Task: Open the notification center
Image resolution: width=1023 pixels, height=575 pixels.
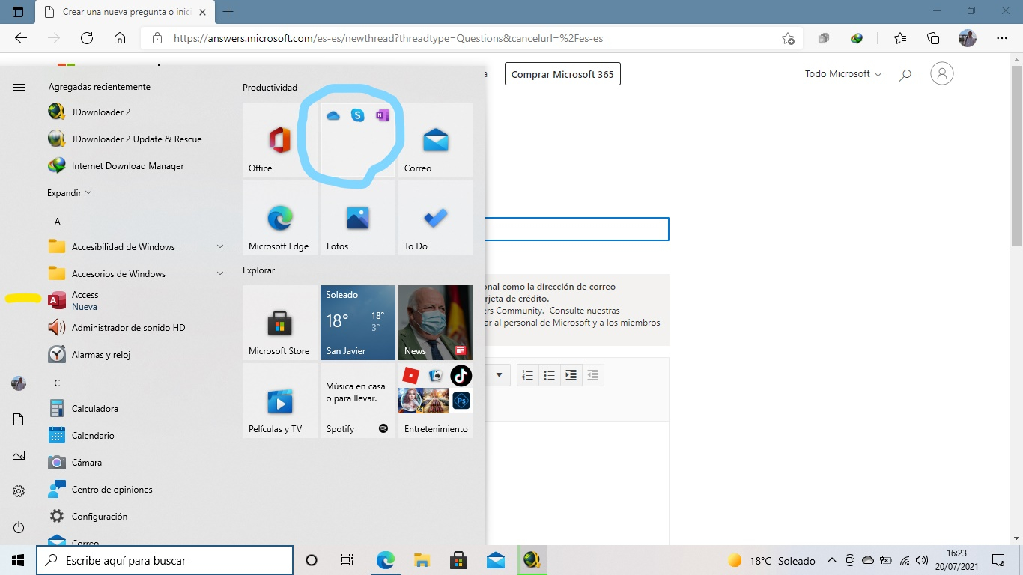Action: [998, 560]
